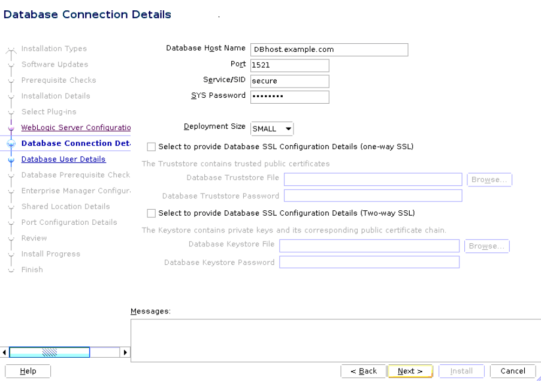Click the Installation Types step icon
This screenshot has height=381, width=541.
pos(12,49)
